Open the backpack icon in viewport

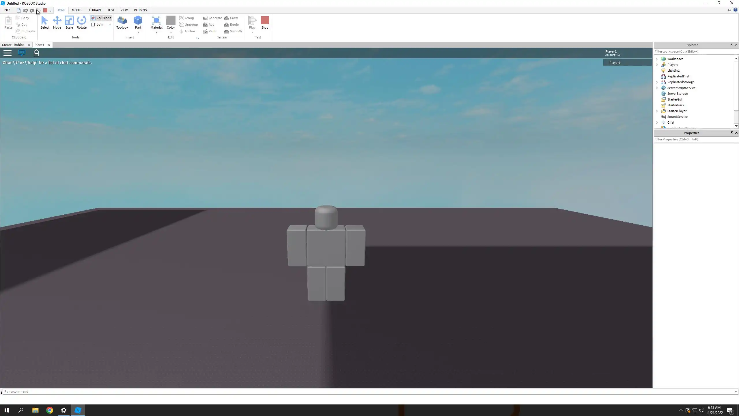point(36,53)
